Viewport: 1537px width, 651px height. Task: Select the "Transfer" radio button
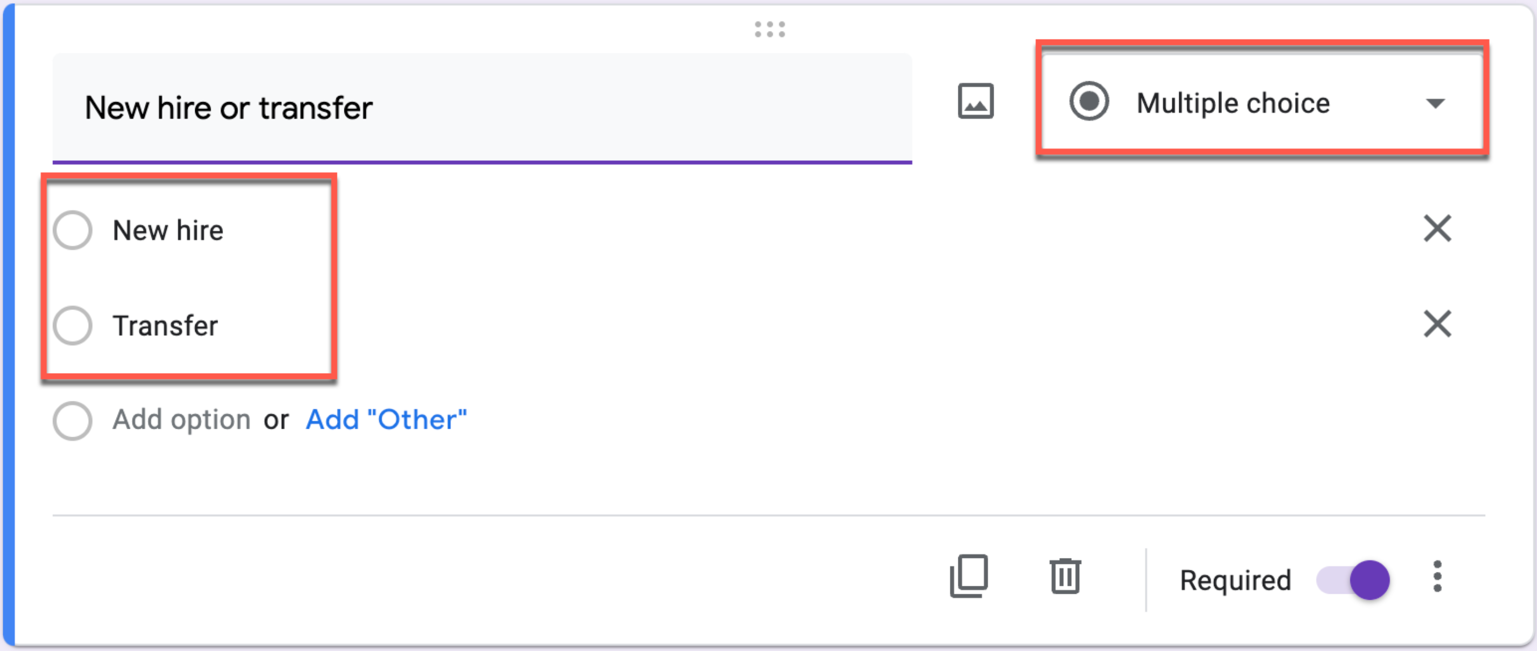[x=72, y=325]
